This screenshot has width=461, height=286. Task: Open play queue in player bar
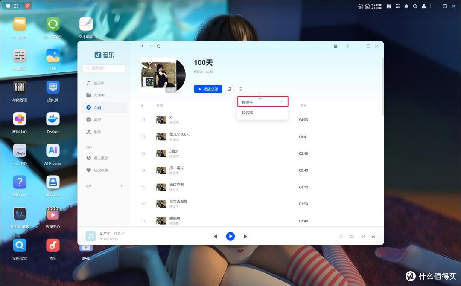(x=373, y=237)
